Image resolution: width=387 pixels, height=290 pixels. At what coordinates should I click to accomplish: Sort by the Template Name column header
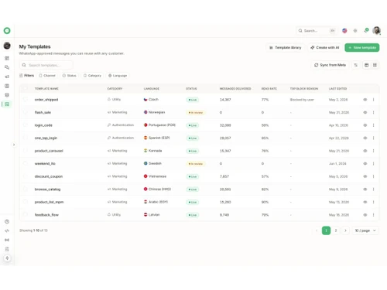(46, 89)
